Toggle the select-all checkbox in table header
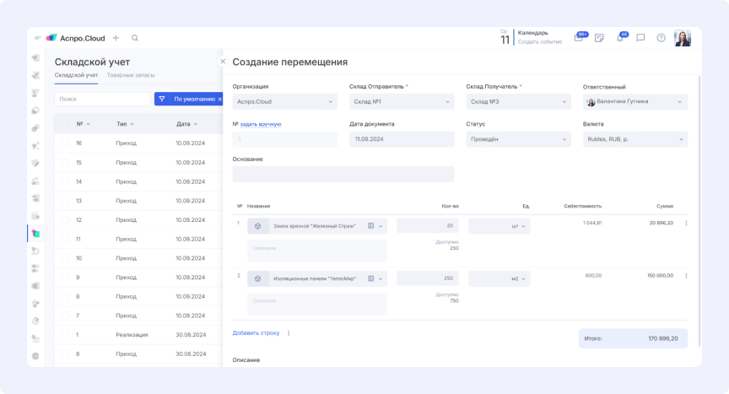The height and width of the screenshot is (394, 729). (x=64, y=124)
